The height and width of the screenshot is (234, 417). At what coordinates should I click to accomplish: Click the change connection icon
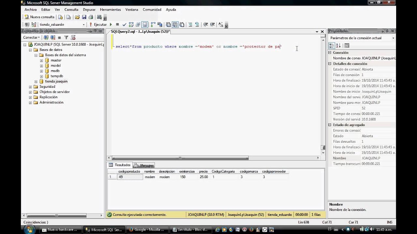[34, 24]
